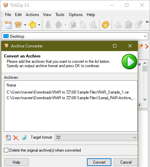Viewport: 150px width, 167px height.
Task: Expand the Favorites star dropdown arrow
Action: coord(39,25)
